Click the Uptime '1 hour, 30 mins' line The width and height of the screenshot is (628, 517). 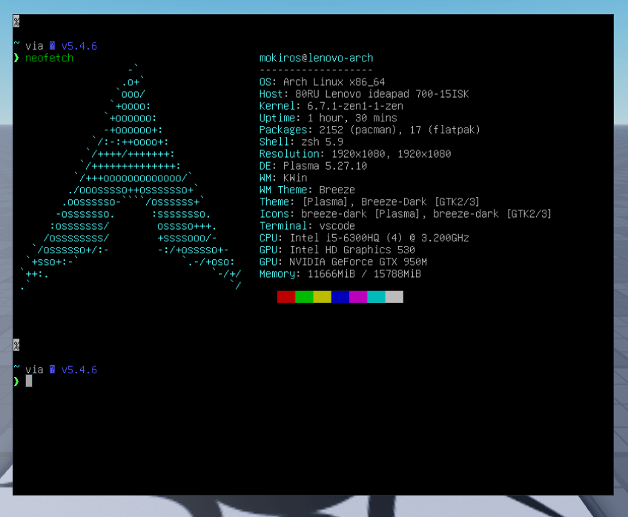point(328,118)
